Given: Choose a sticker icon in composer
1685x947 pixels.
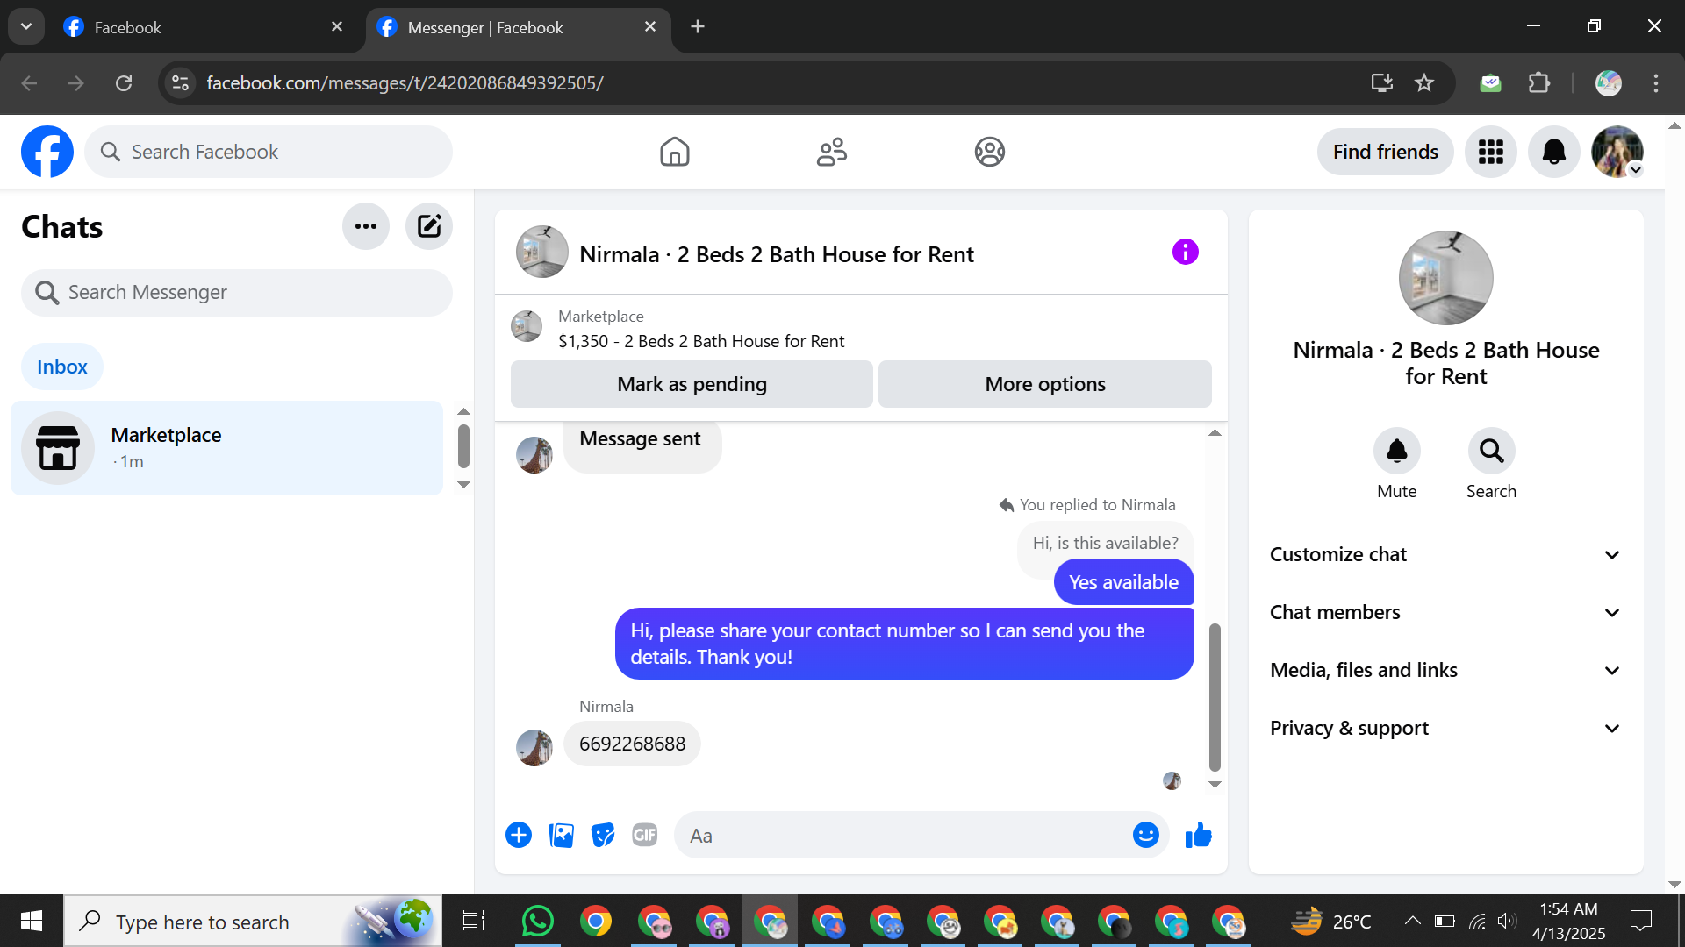Looking at the screenshot, I should click(x=603, y=835).
